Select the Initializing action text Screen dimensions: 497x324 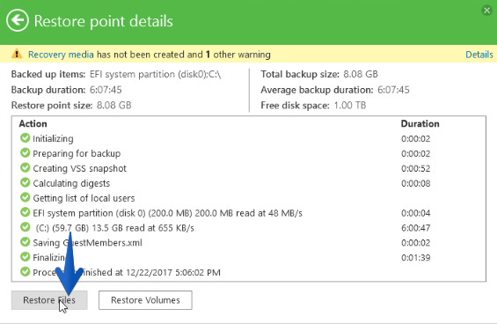(x=53, y=139)
